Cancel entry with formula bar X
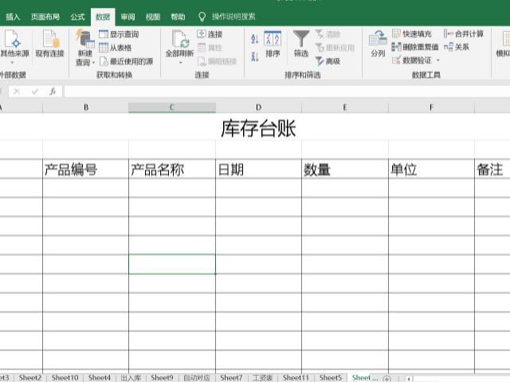The width and height of the screenshot is (510, 382). [17, 92]
